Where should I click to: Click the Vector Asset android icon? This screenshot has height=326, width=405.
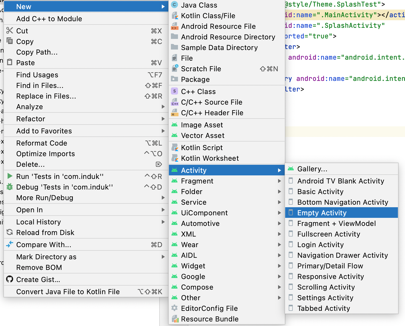[x=174, y=135]
